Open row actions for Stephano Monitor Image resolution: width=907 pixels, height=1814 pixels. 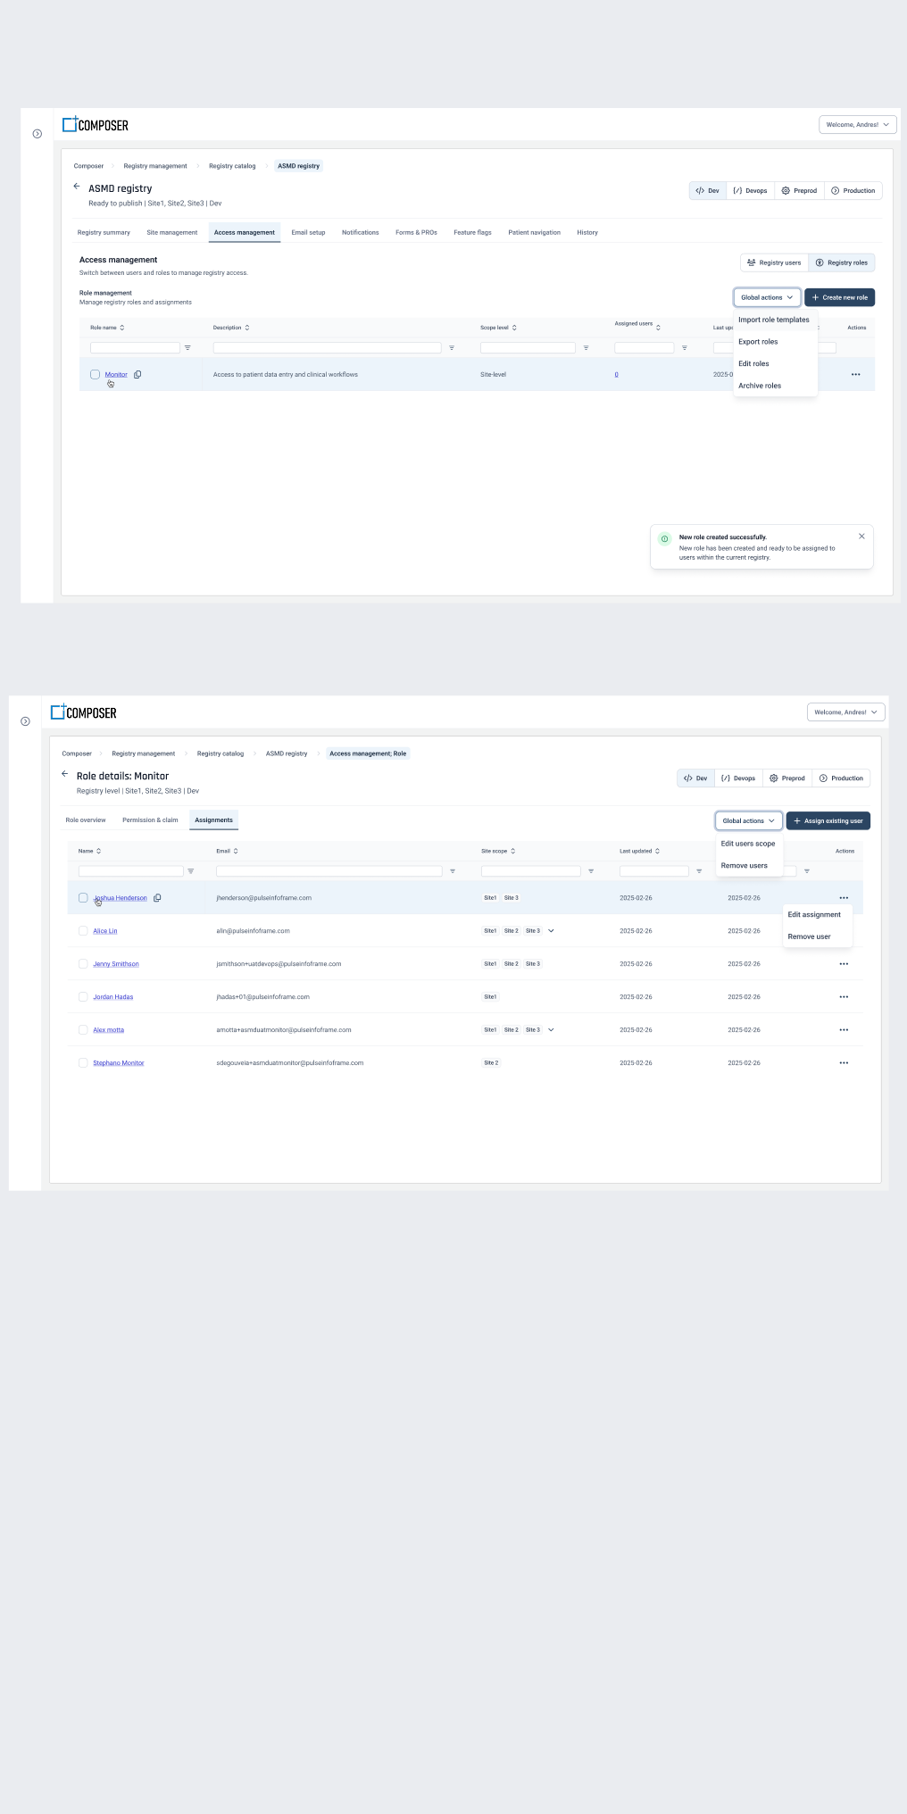coord(844,1063)
